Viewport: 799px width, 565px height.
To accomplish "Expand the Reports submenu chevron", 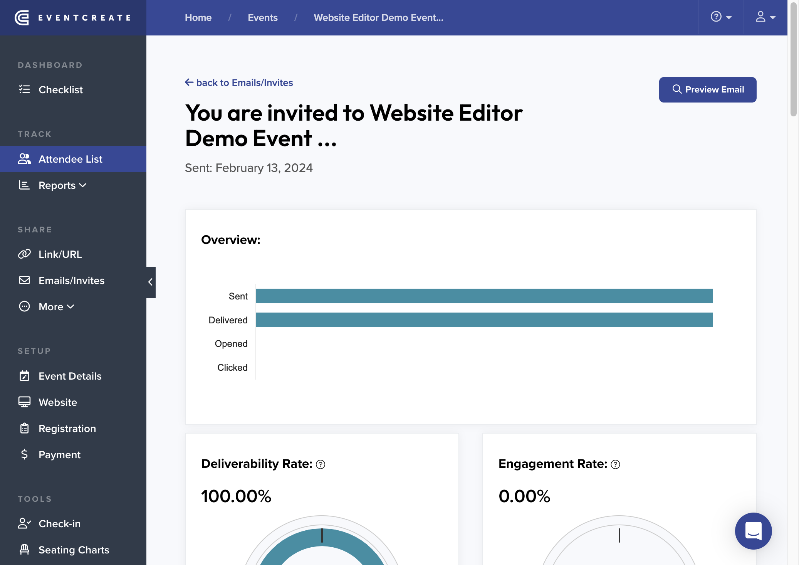I will (x=83, y=185).
